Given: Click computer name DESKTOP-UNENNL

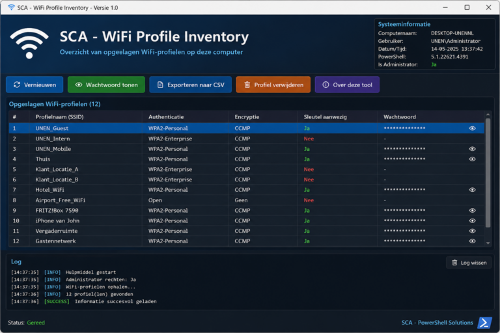Looking at the screenshot, I should coord(452,33).
